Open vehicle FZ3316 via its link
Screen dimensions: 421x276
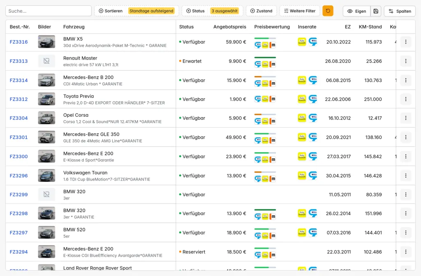19,42
